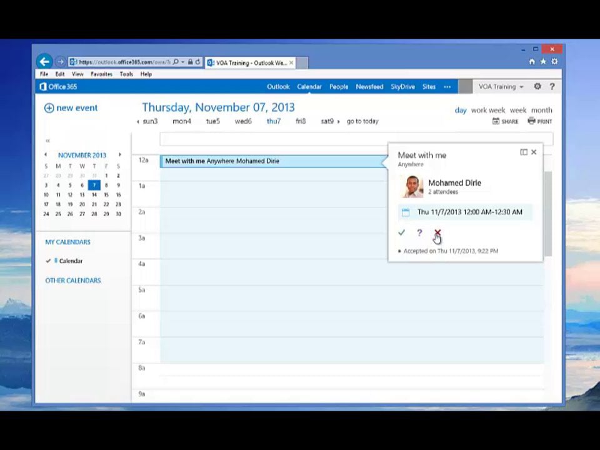Decline the meeting with the red X
The width and height of the screenshot is (600, 450).
[x=437, y=232]
